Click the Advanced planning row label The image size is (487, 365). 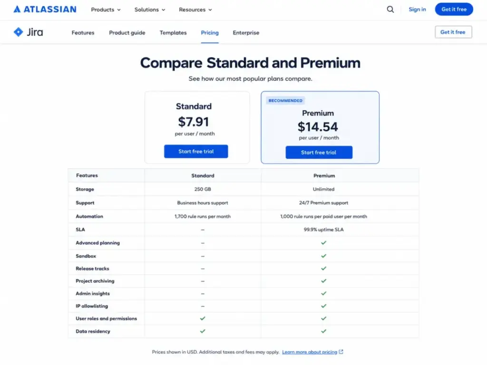(97, 243)
